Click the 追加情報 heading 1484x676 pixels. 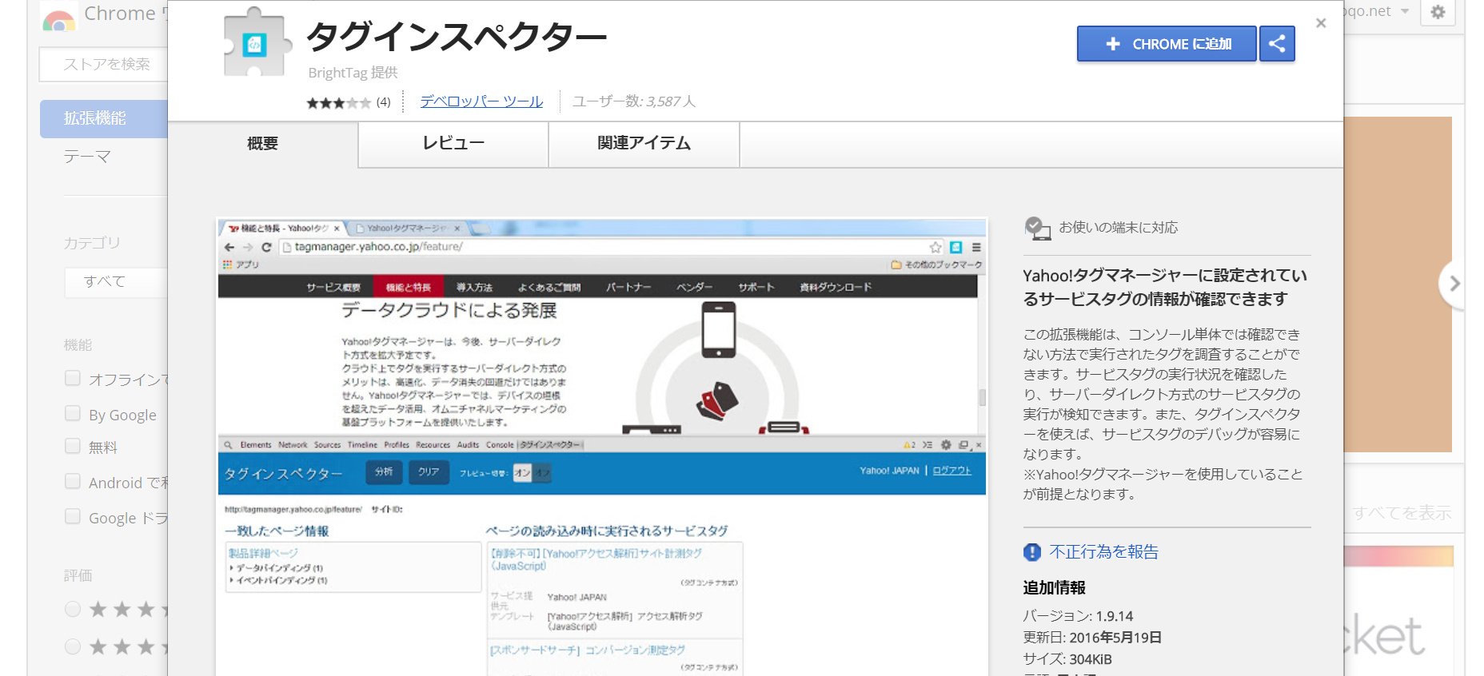1054,588
